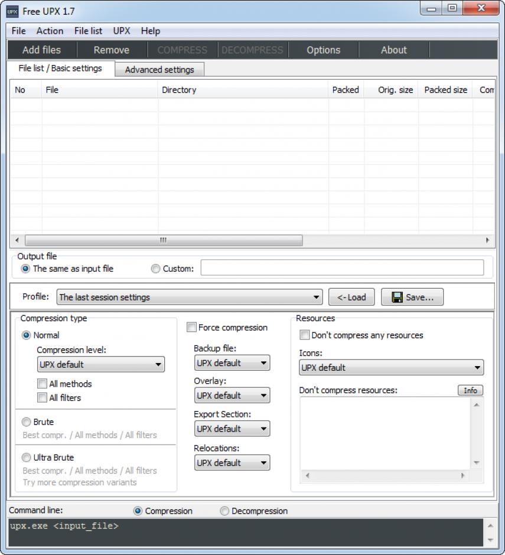The height and width of the screenshot is (555, 505).
Task: Enable the All filters checkbox
Action: pos(59,398)
